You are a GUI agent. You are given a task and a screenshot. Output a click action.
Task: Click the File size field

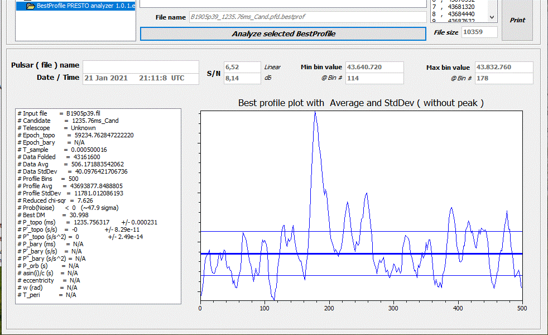[479, 32]
